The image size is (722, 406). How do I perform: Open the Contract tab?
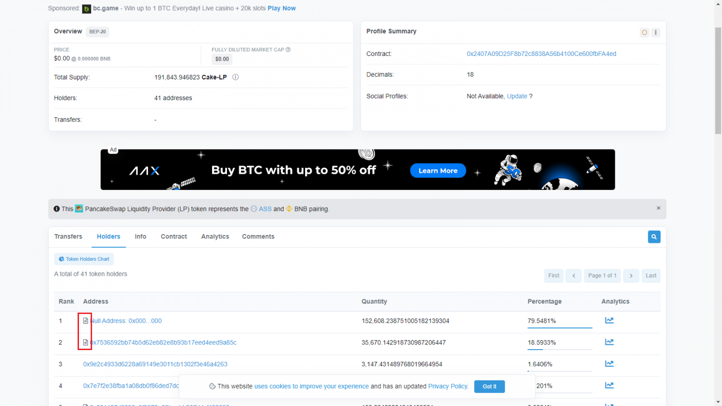click(x=173, y=236)
